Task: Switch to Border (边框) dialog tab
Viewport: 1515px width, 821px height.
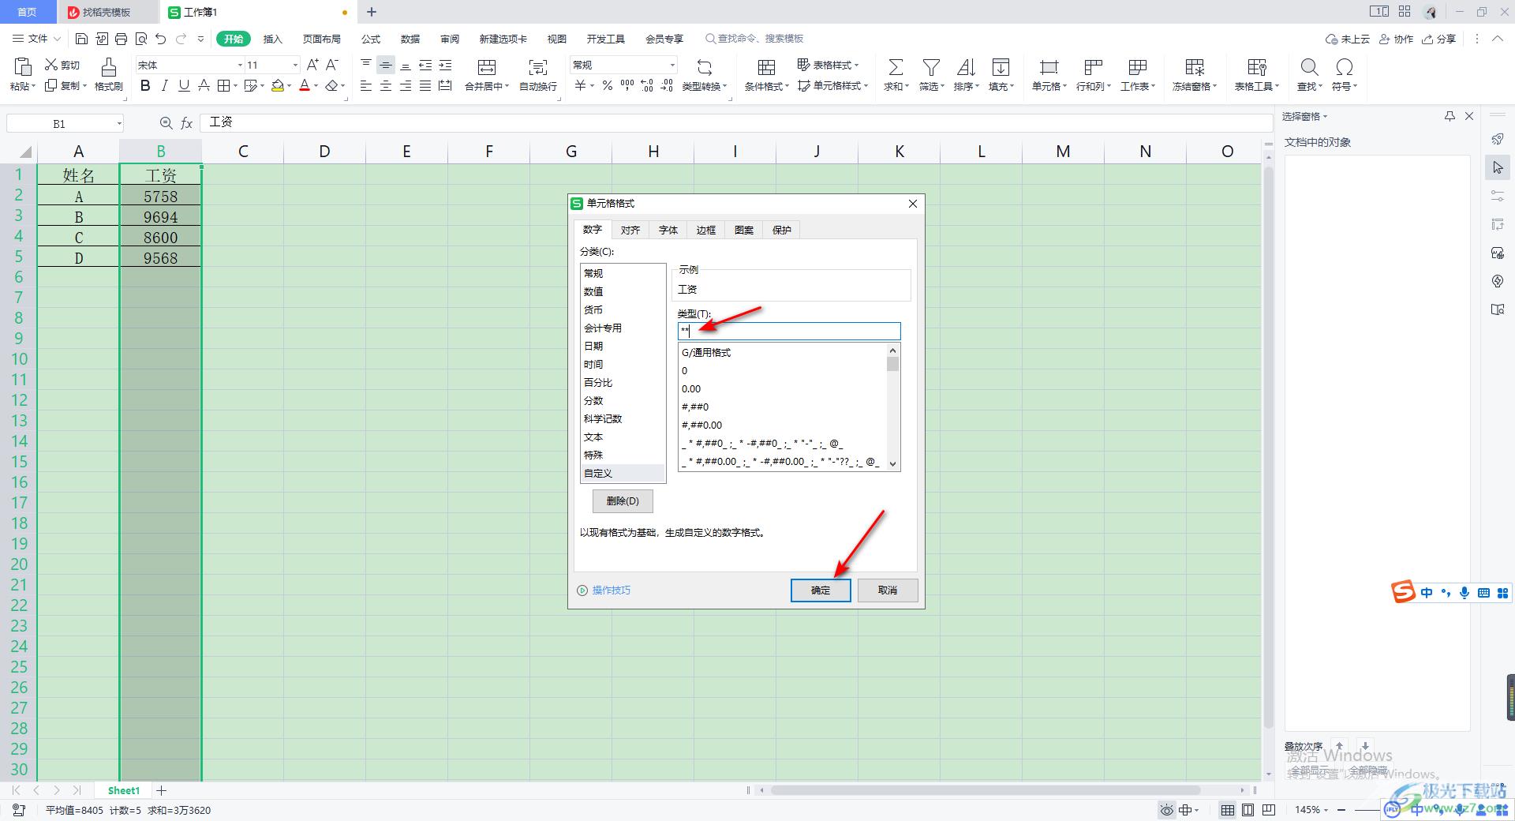Action: click(x=706, y=230)
